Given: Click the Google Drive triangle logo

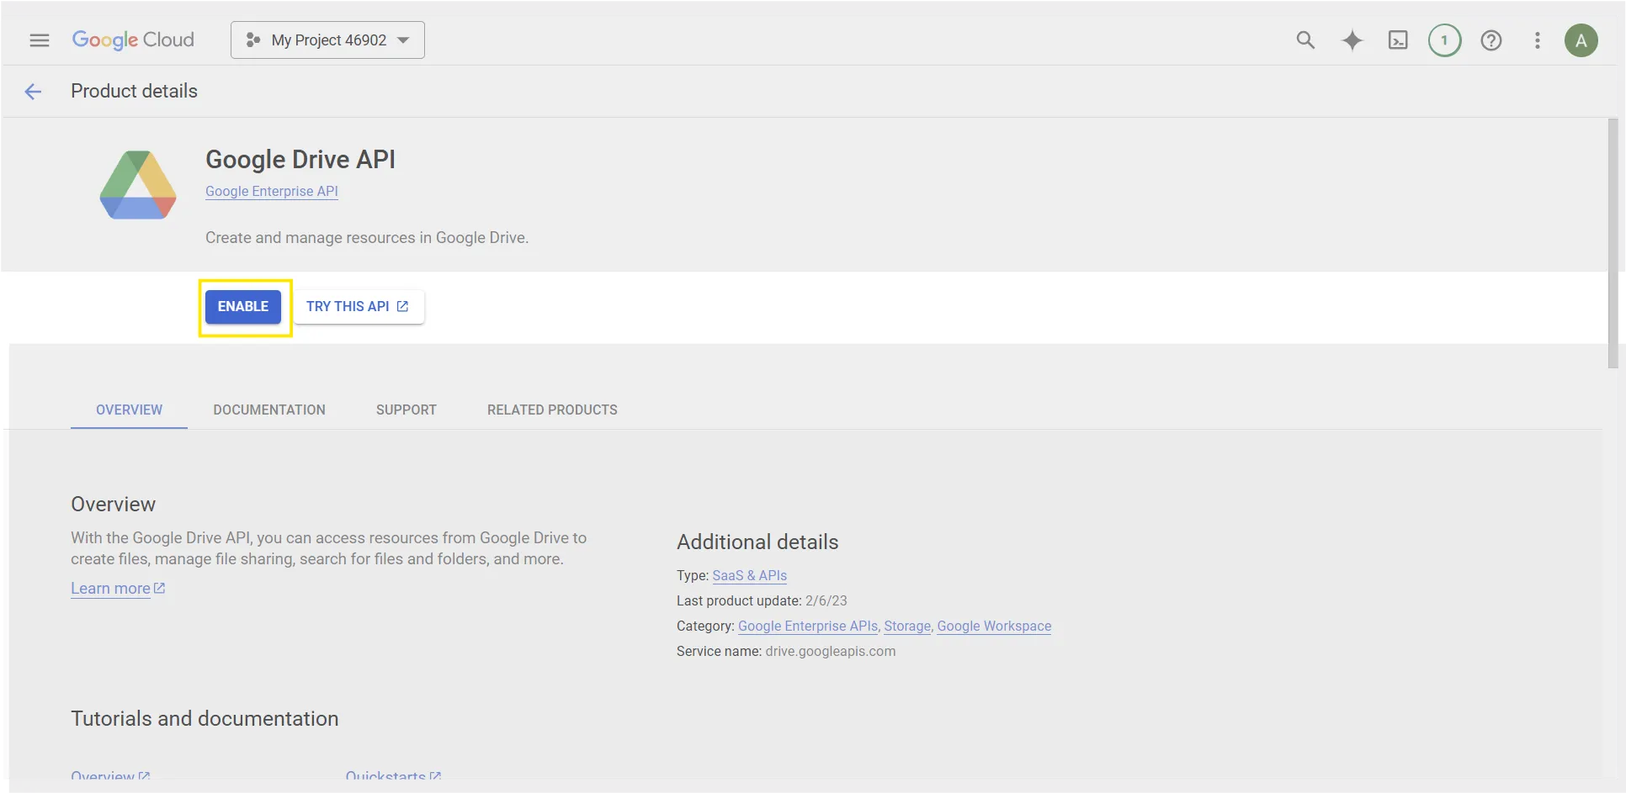Looking at the screenshot, I should (138, 185).
